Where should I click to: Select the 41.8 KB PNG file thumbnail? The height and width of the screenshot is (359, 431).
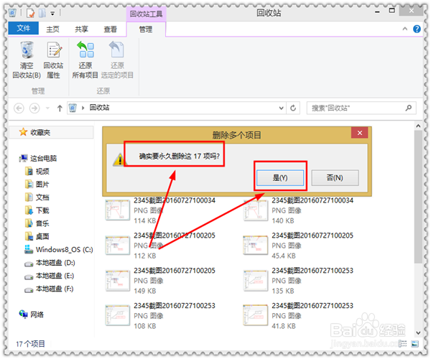256,315
